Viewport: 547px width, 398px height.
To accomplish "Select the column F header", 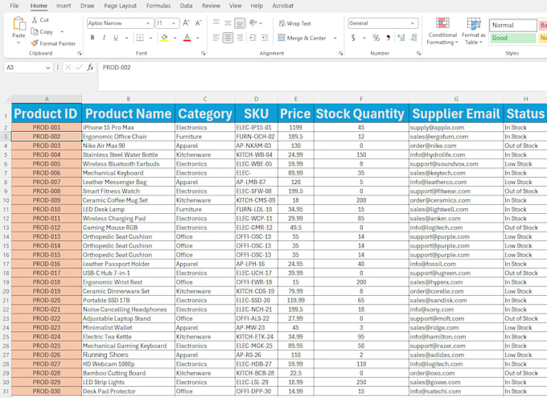I will 361,99.
